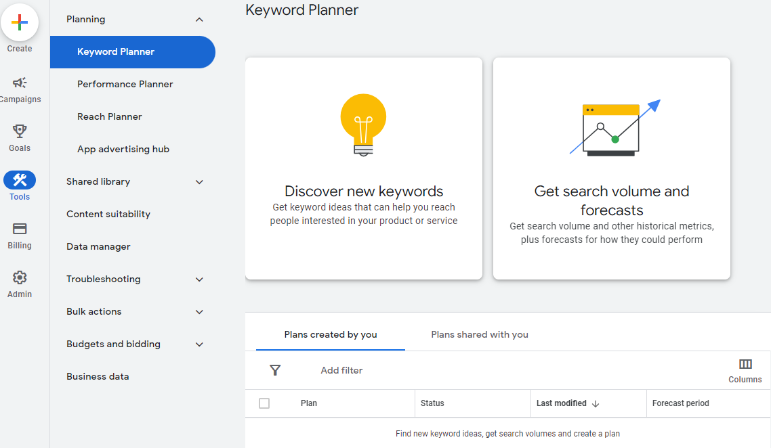Collapse the Planning section chevron
Viewport: 771px width, 448px height.
click(x=199, y=20)
